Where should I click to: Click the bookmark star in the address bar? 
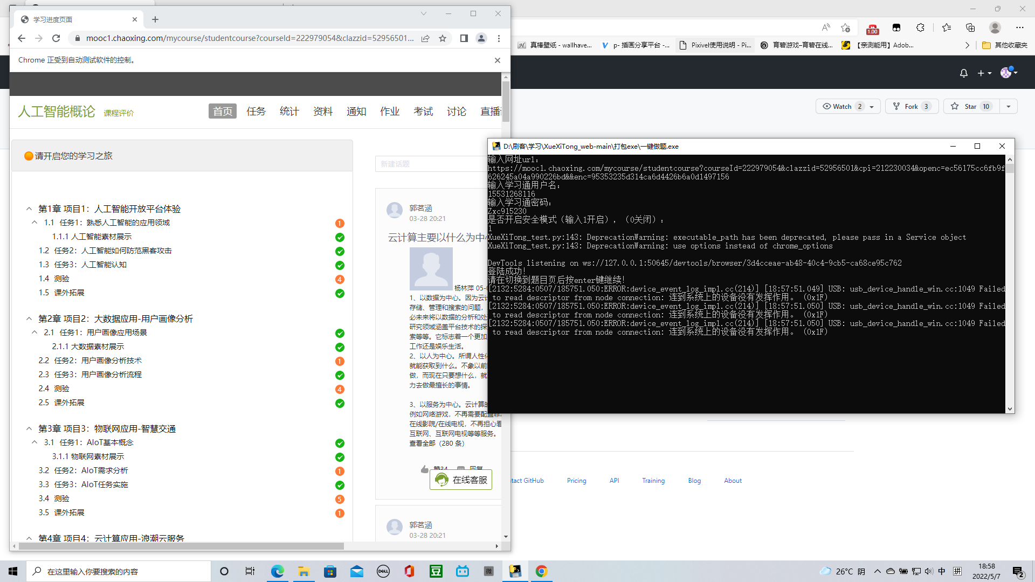[443, 38]
